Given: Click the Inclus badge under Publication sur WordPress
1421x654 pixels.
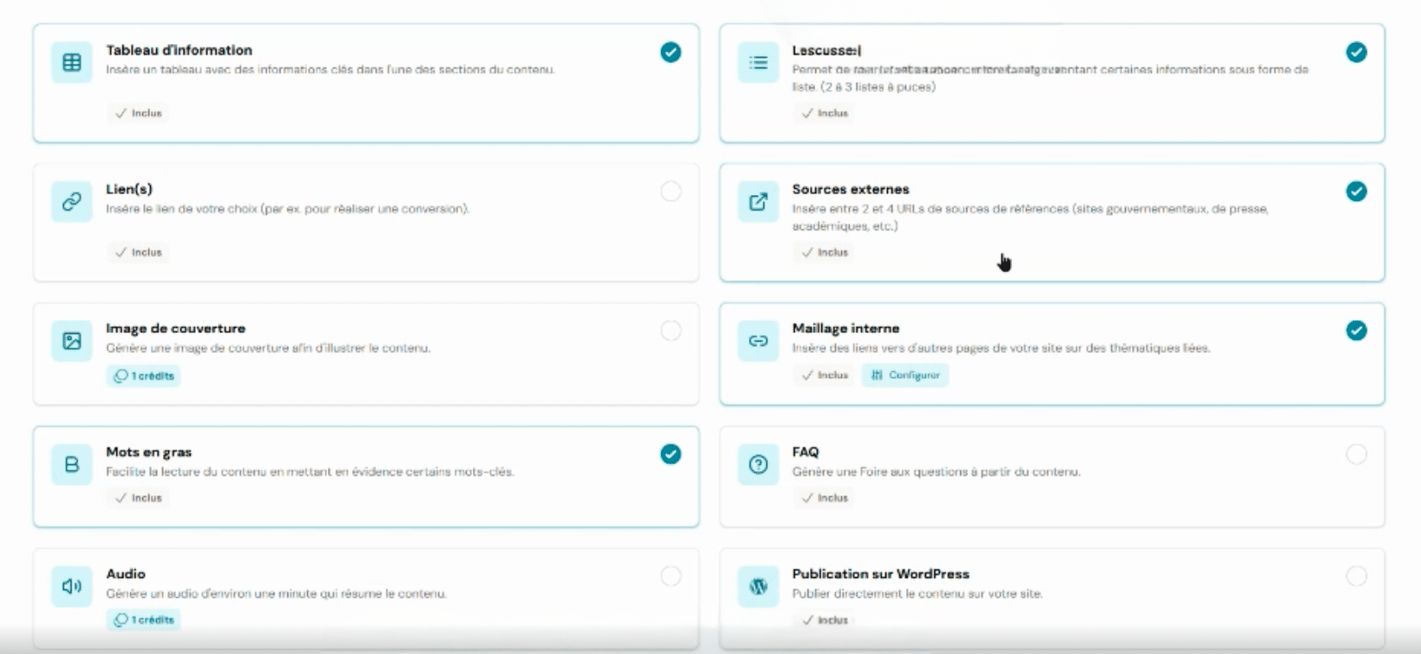Looking at the screenshot, I should [824, 619].
